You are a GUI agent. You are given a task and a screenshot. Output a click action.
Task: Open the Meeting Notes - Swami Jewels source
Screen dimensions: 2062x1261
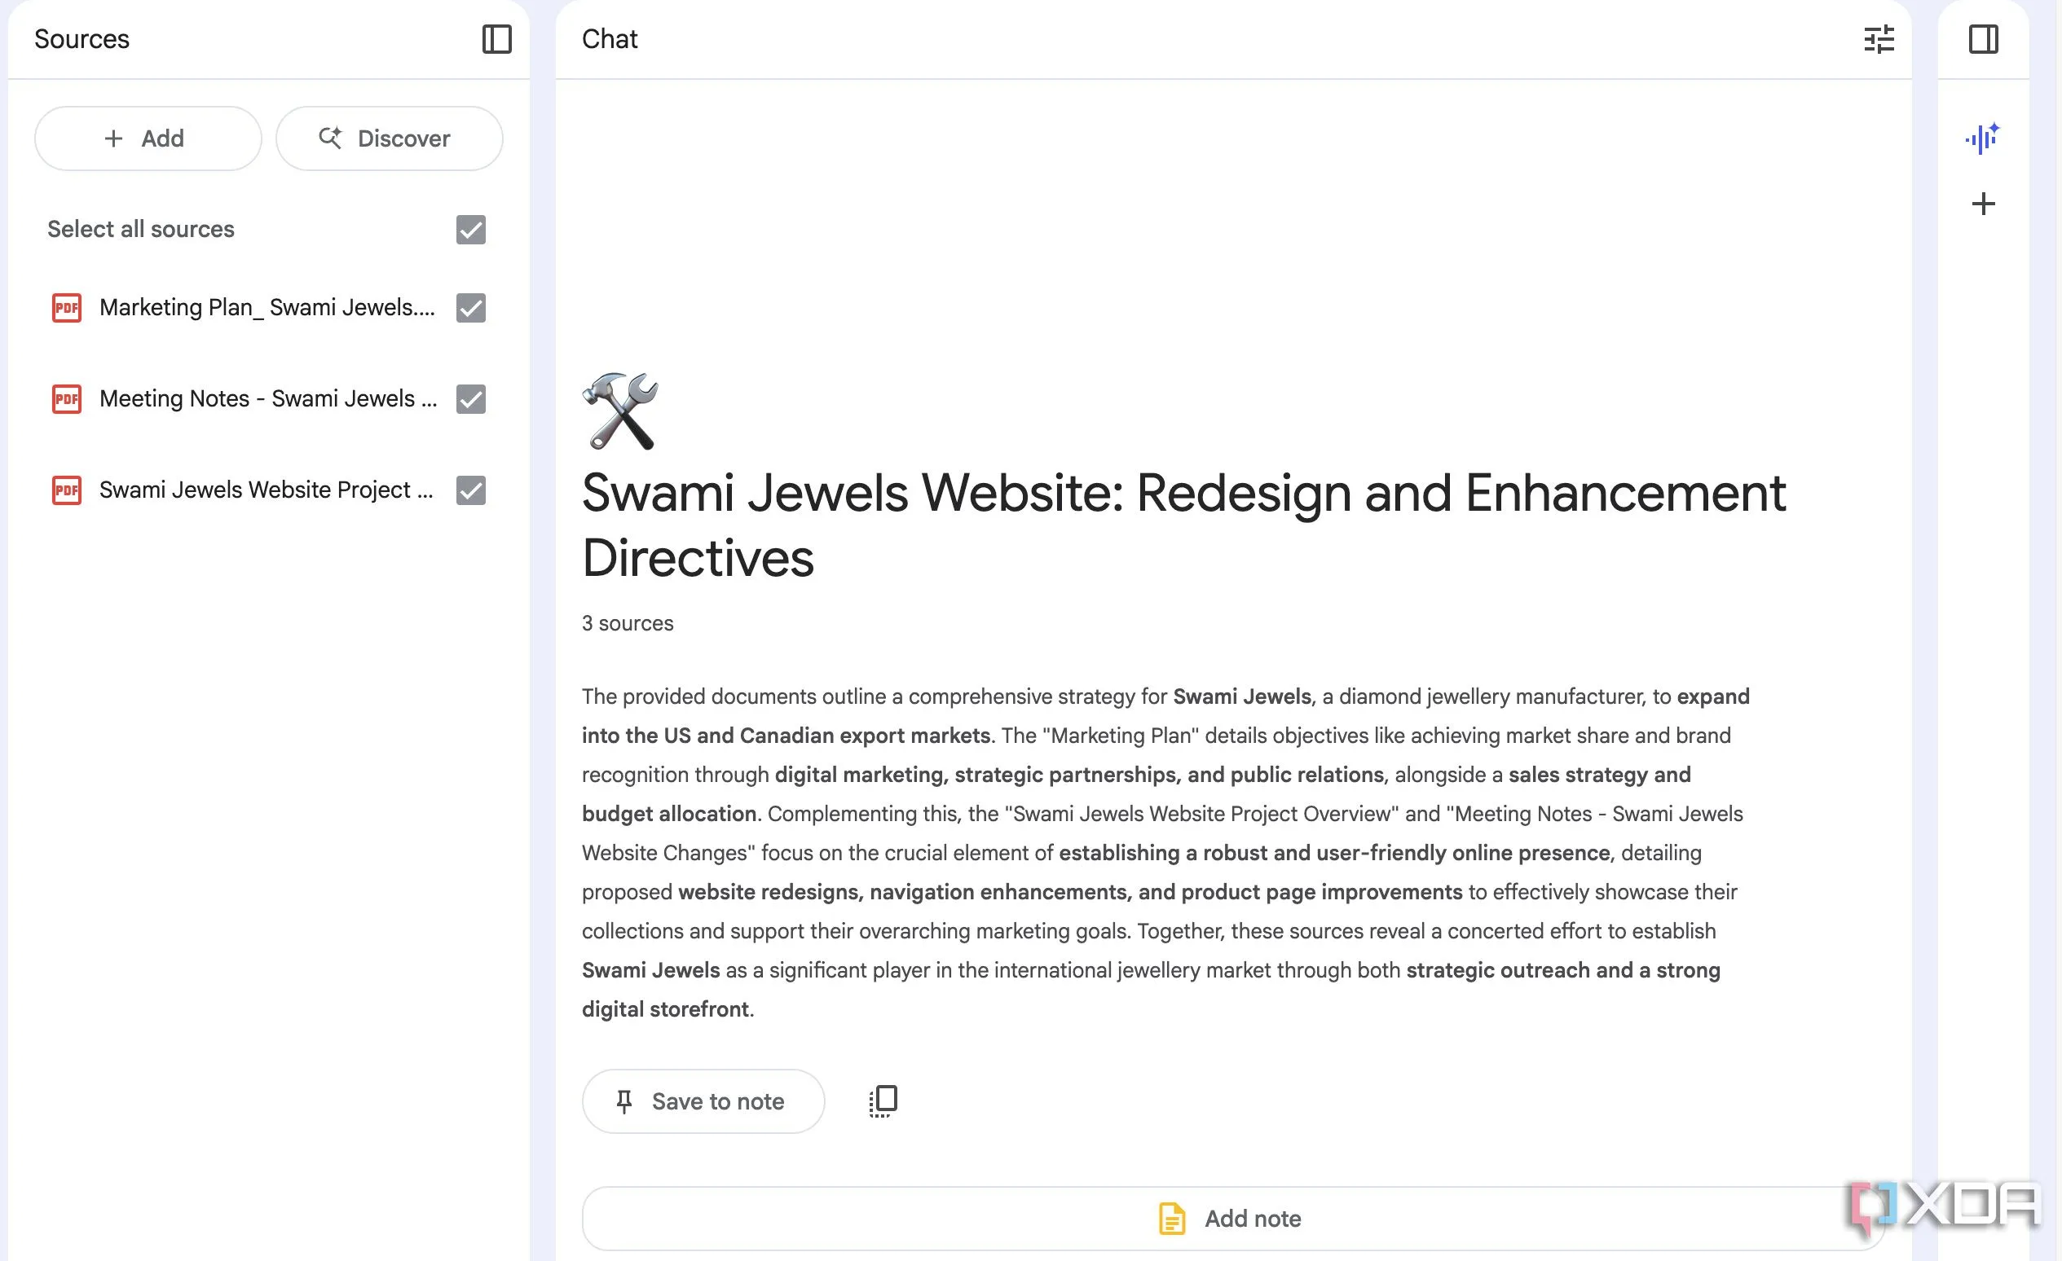pyautogui.click(x=268, y=399)
